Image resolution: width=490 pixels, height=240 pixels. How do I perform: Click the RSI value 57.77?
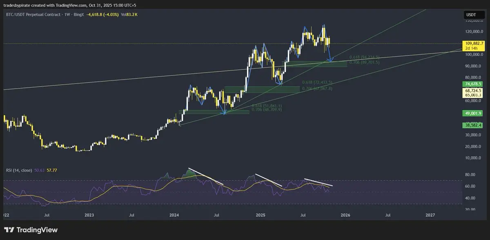click(x=51, y=170)
